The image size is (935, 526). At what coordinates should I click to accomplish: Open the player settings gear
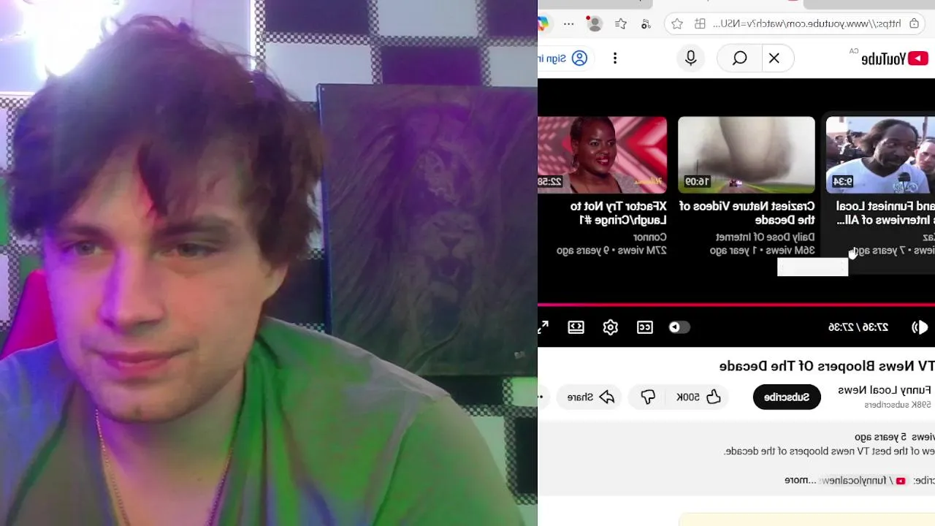[611, 327]
